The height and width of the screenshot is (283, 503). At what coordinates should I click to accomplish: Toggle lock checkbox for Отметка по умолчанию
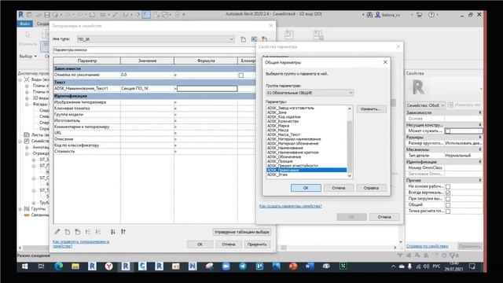tap(241, 75)
